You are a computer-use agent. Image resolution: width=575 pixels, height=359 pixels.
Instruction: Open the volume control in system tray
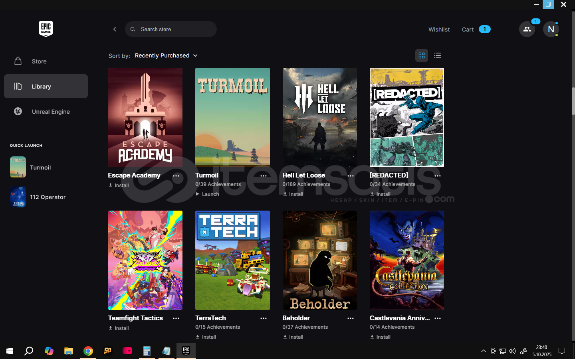coord(512,351)
